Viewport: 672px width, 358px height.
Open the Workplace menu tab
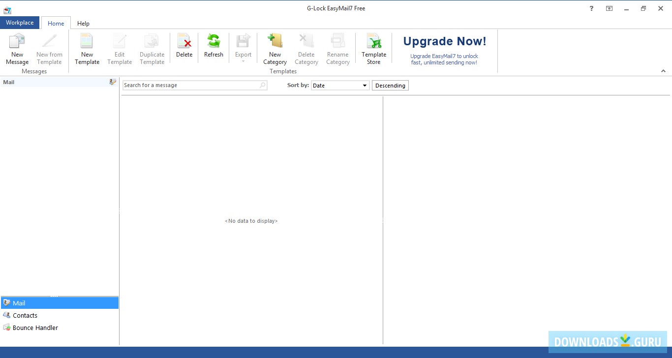20,23
